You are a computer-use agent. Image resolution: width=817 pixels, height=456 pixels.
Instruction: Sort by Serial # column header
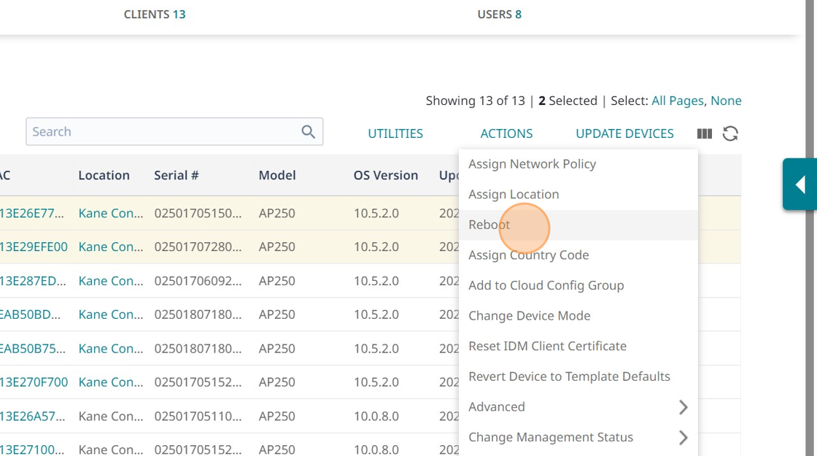click(176, 176)
